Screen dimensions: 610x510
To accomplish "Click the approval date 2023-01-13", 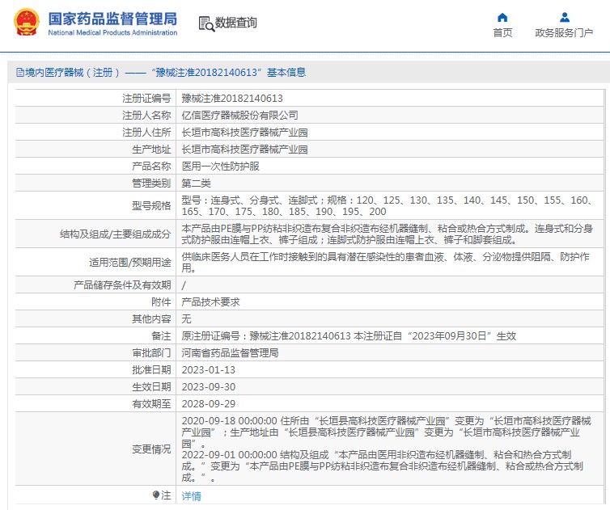I will click(x=208, y=369).
